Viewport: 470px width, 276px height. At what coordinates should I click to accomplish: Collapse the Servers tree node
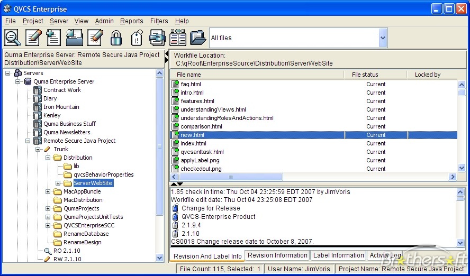click(8, 73)
